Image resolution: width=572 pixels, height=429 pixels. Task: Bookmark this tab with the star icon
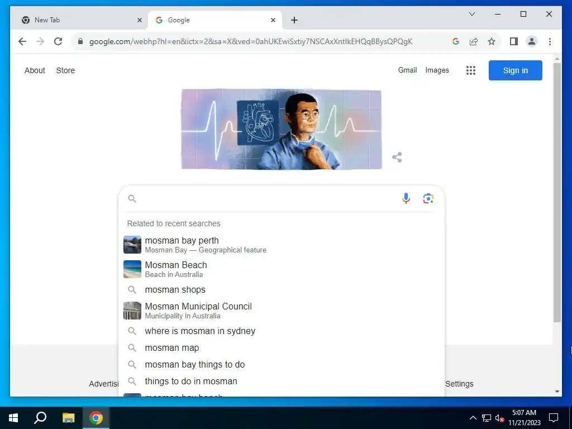coord(492,41)
